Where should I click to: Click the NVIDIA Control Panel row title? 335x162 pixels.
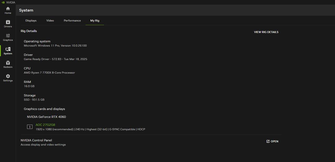pos(36,140)
